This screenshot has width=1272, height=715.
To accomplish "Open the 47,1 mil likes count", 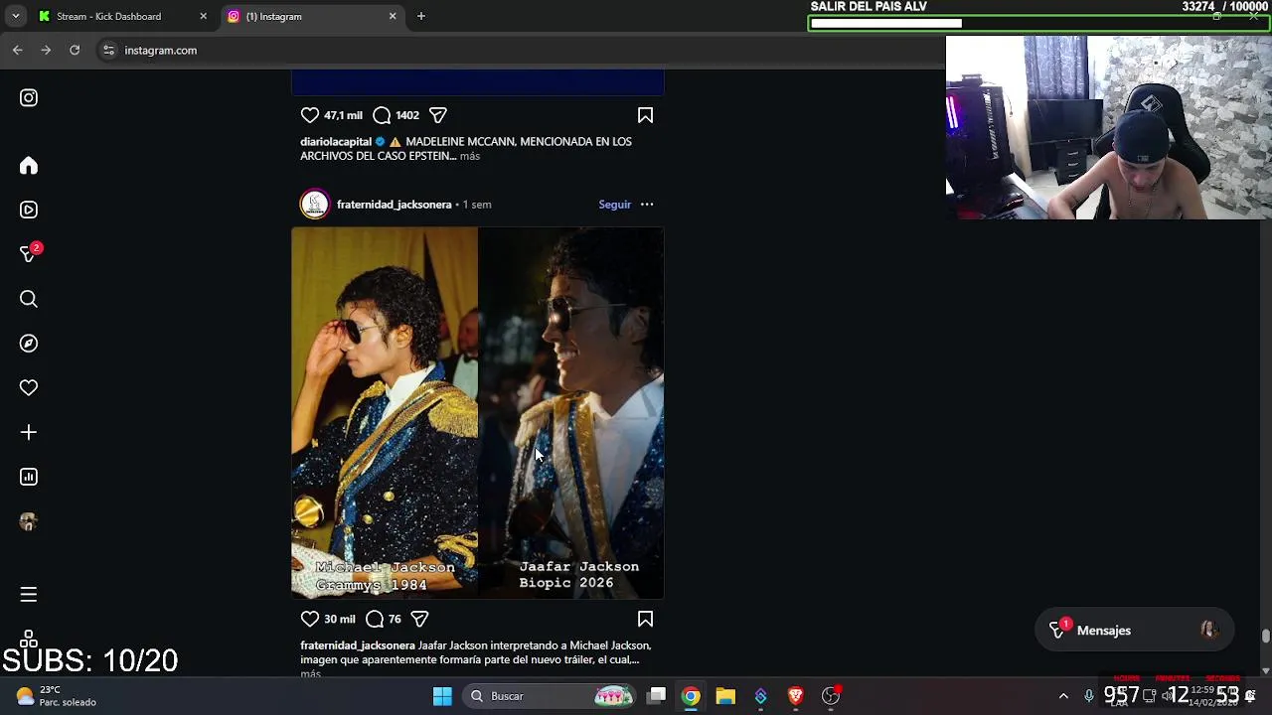I will coord(343,115).
